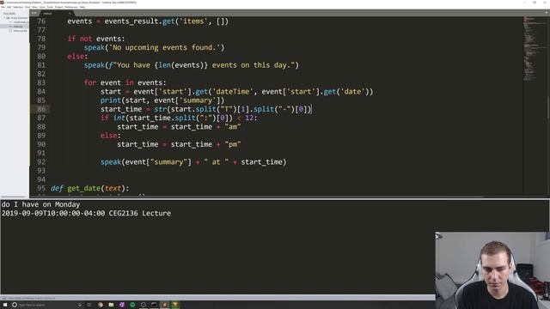The width and height of the screenshot is (550, 309).
Task: Minimize the Sublime Text window
Action: point(525,3)
